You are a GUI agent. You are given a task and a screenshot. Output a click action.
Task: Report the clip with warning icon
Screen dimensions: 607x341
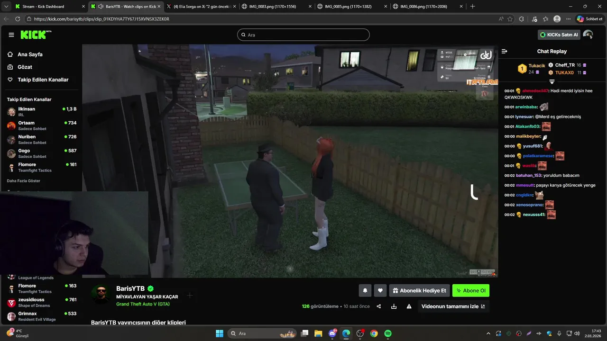click(x=409, y=306)
